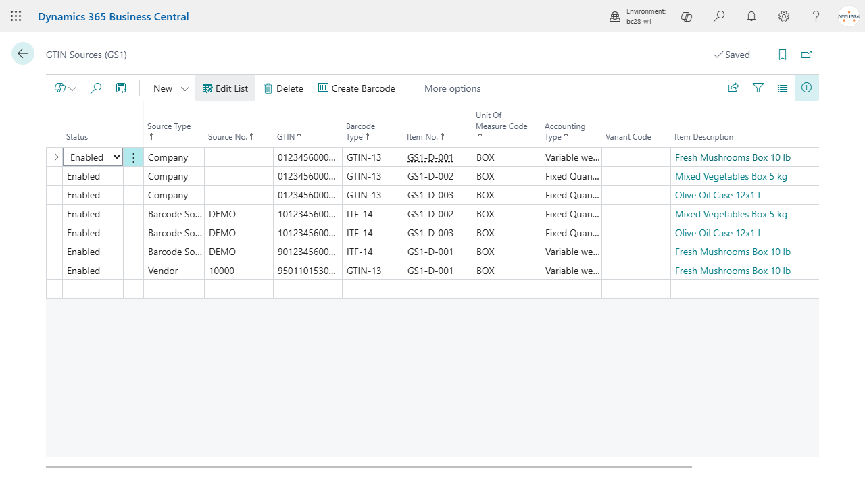Click the Variant Code column header

pos(628,137)
